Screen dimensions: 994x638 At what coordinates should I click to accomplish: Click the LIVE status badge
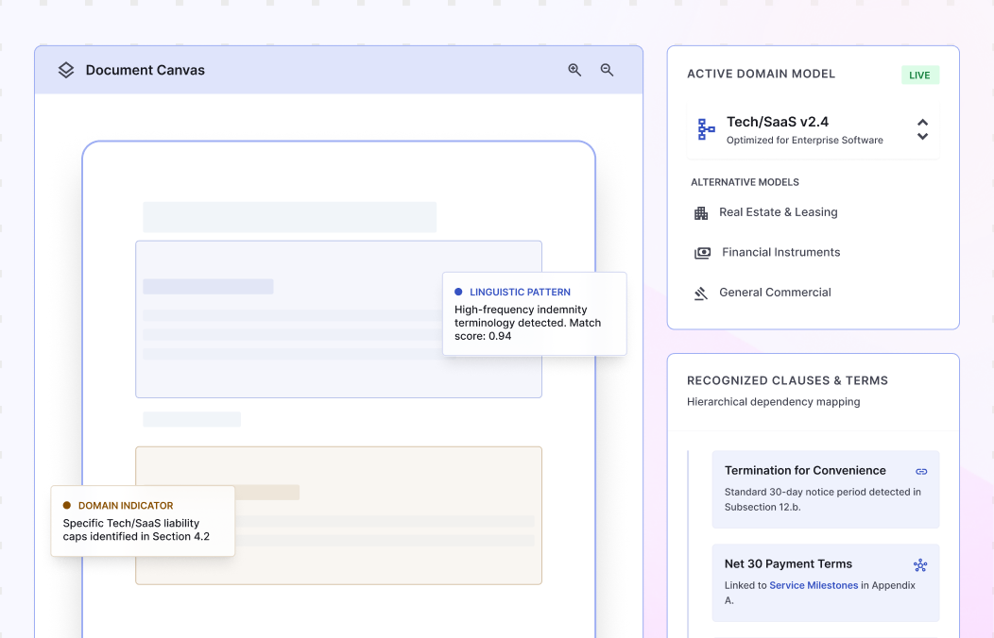920,75
